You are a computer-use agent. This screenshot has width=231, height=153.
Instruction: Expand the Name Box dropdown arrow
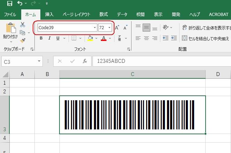pyautogui.click(x=39, y=61)
